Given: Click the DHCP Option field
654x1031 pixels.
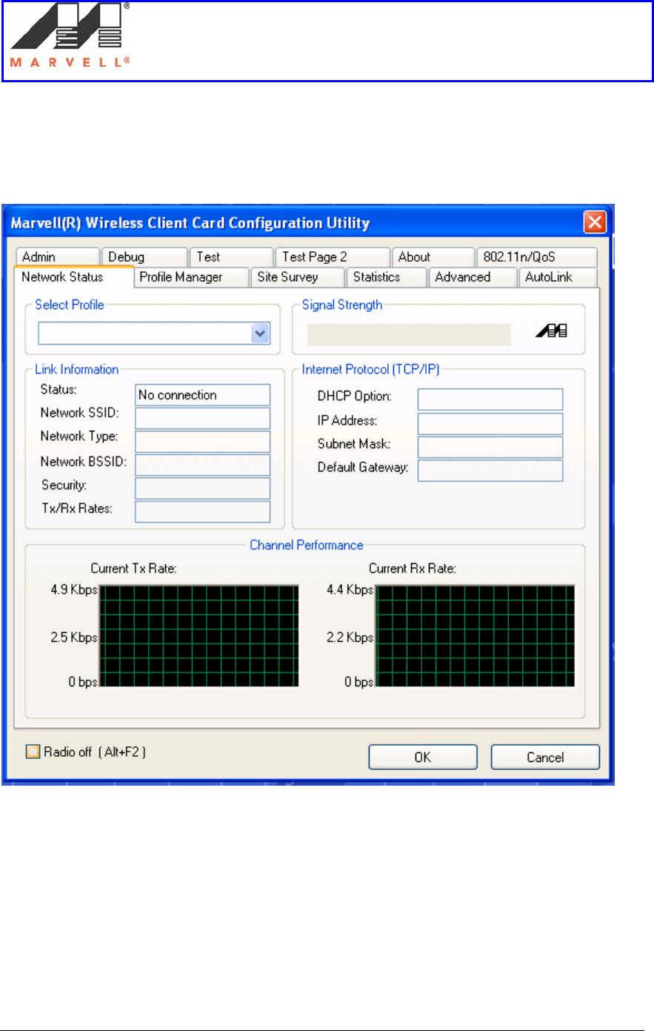Looking at the screenshot, I should tap(490, 400).
